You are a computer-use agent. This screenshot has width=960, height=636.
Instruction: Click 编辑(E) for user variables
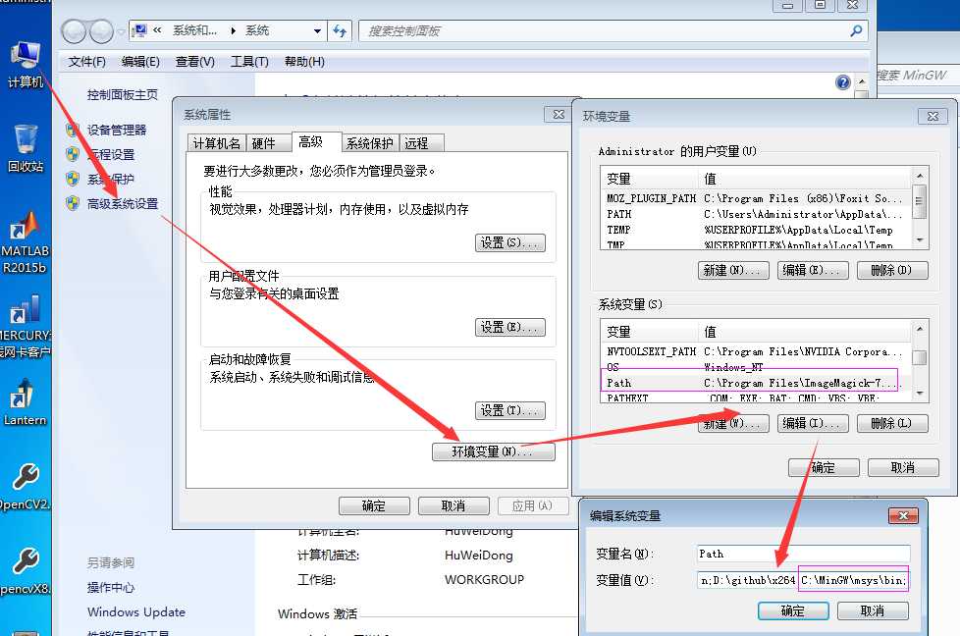(x=813, y=270)
